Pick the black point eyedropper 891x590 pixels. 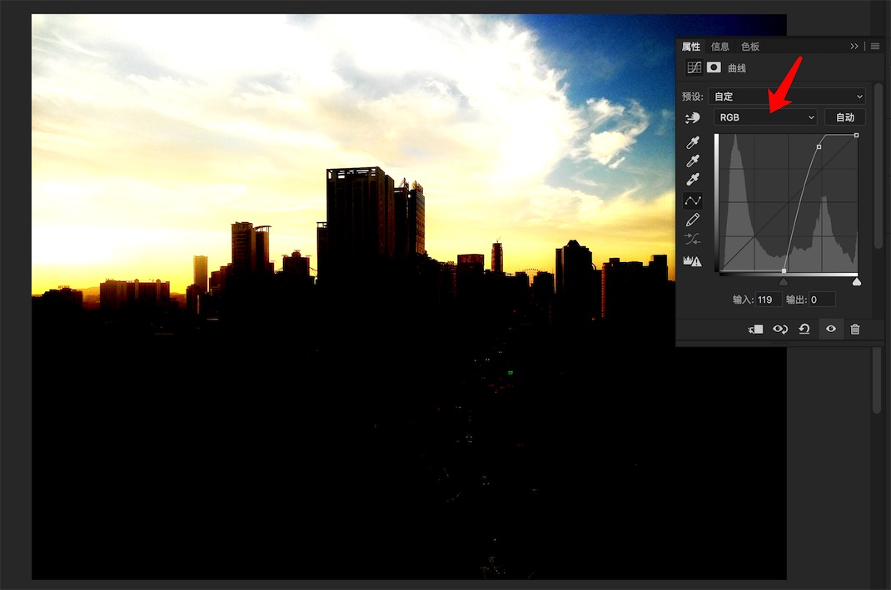click(693, 142)
